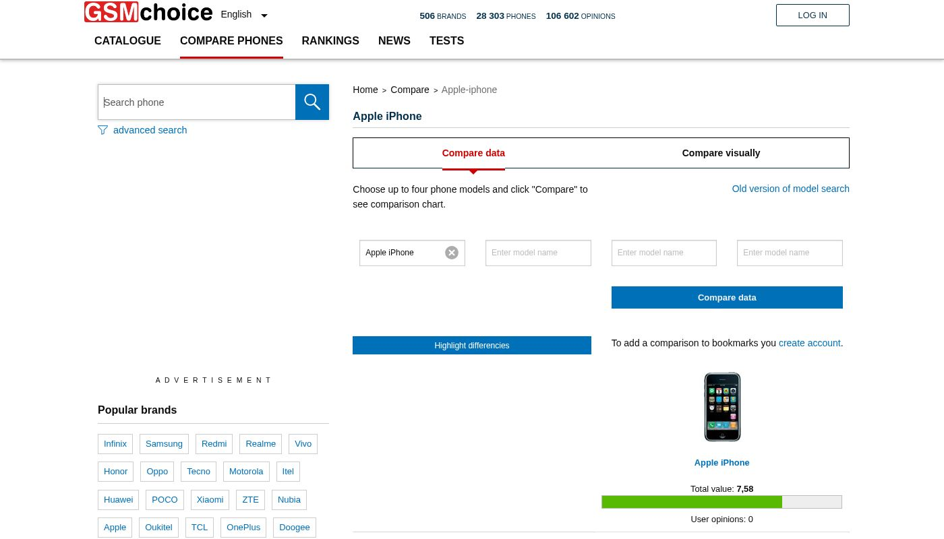Navigate to Home in the breadcrumb

pyautogui.click(x=365, y=90)
